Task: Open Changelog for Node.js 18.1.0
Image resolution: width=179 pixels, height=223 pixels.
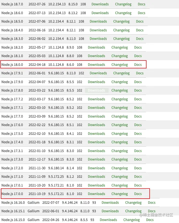Action: click(119, 56)
